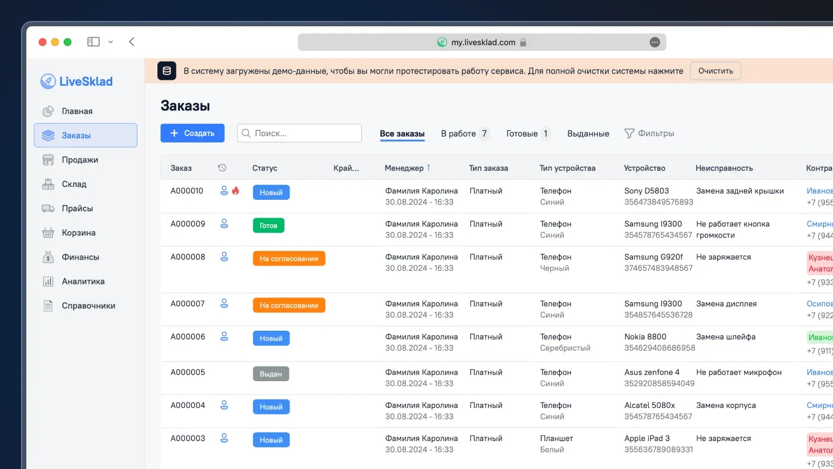
Task: Click the Nokia 8800 device cell
Action: (646, 337)
